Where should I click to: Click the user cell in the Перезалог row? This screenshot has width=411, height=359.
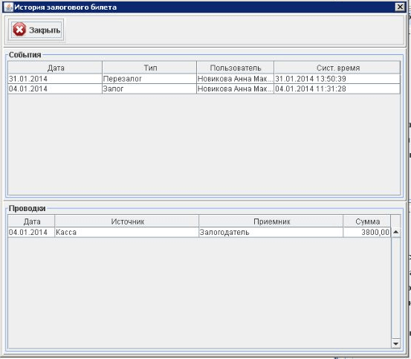[x=235, y=79]
